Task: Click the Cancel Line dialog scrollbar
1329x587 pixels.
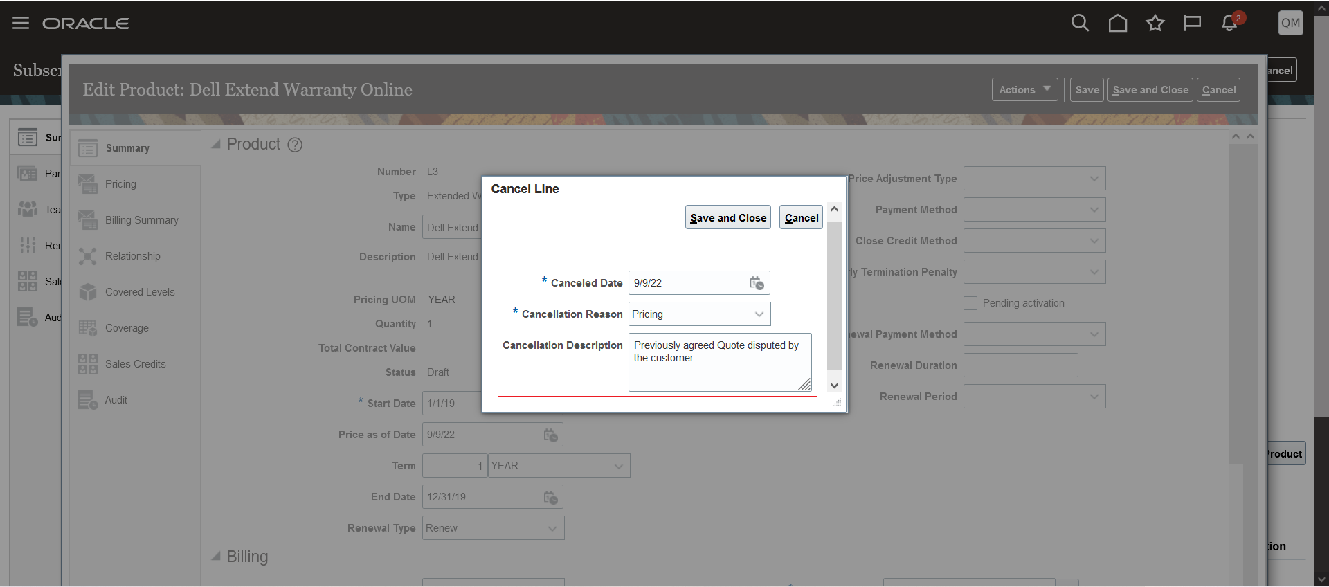Action: [834, 296]
